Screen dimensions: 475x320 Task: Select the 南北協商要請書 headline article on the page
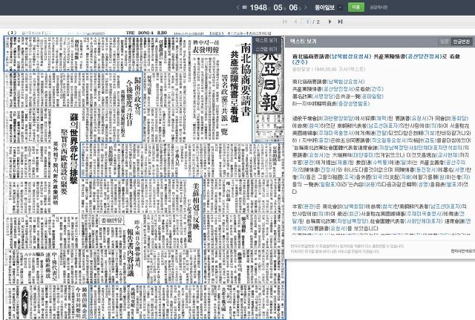point(246,79)
